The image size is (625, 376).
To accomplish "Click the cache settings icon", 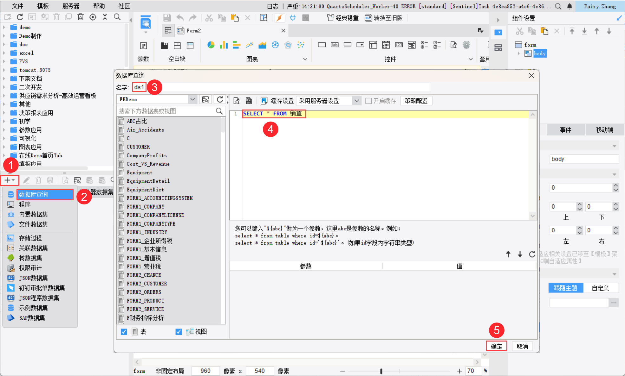I will coord(264,101).
